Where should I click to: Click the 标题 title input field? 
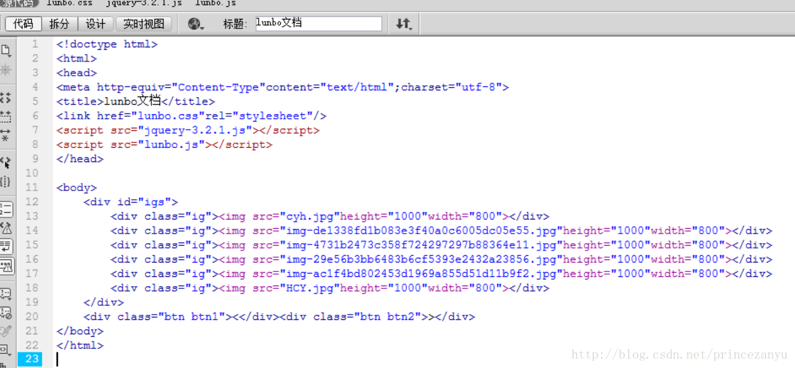coord(319,24)
